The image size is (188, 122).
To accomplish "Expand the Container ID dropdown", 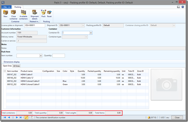I will point(91,33).
